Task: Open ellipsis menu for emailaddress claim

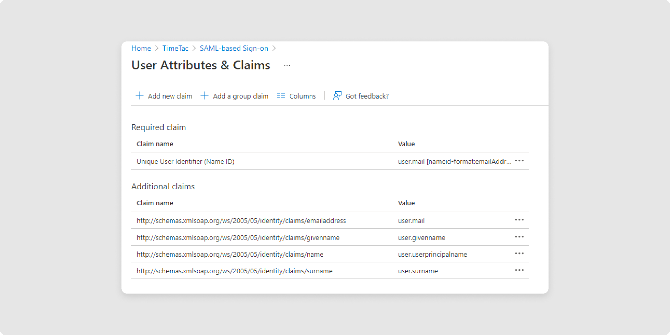Action: (519, 220)
